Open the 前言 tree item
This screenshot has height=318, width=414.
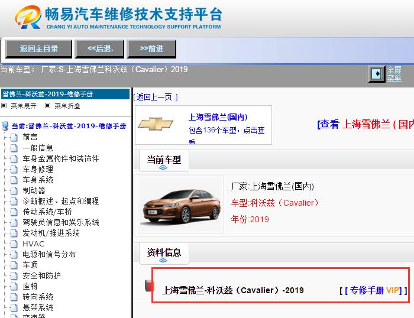(x=30, y=137)
